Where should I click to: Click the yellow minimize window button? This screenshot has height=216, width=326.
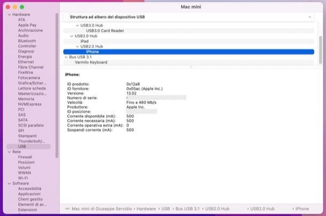[x=15, y=7]
